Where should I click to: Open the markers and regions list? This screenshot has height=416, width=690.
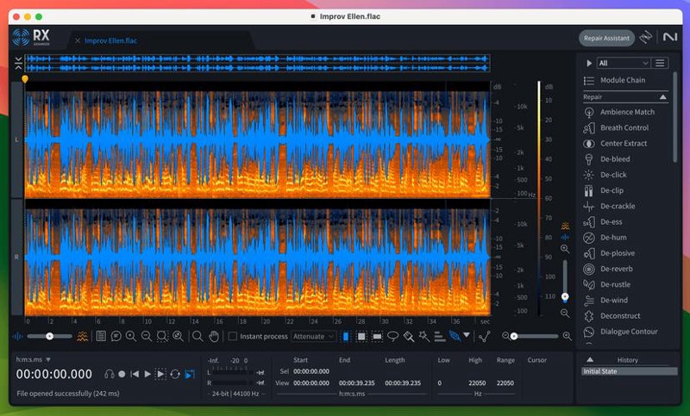101,337
